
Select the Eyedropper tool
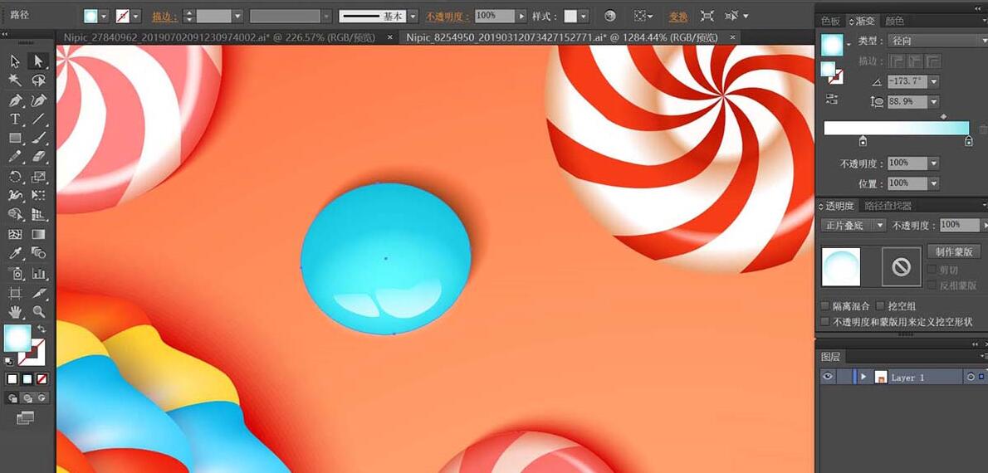pos(15,253)
